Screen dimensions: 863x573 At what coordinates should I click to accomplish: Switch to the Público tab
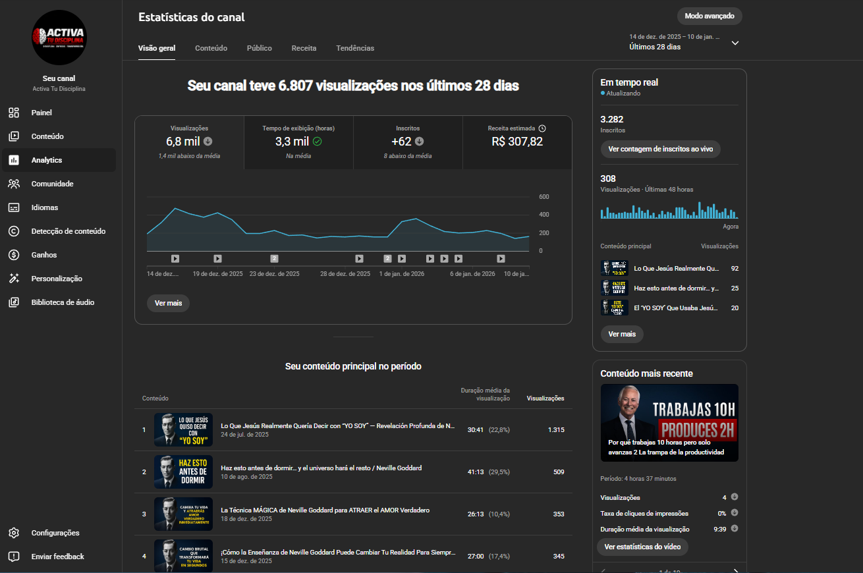[260, 48]
